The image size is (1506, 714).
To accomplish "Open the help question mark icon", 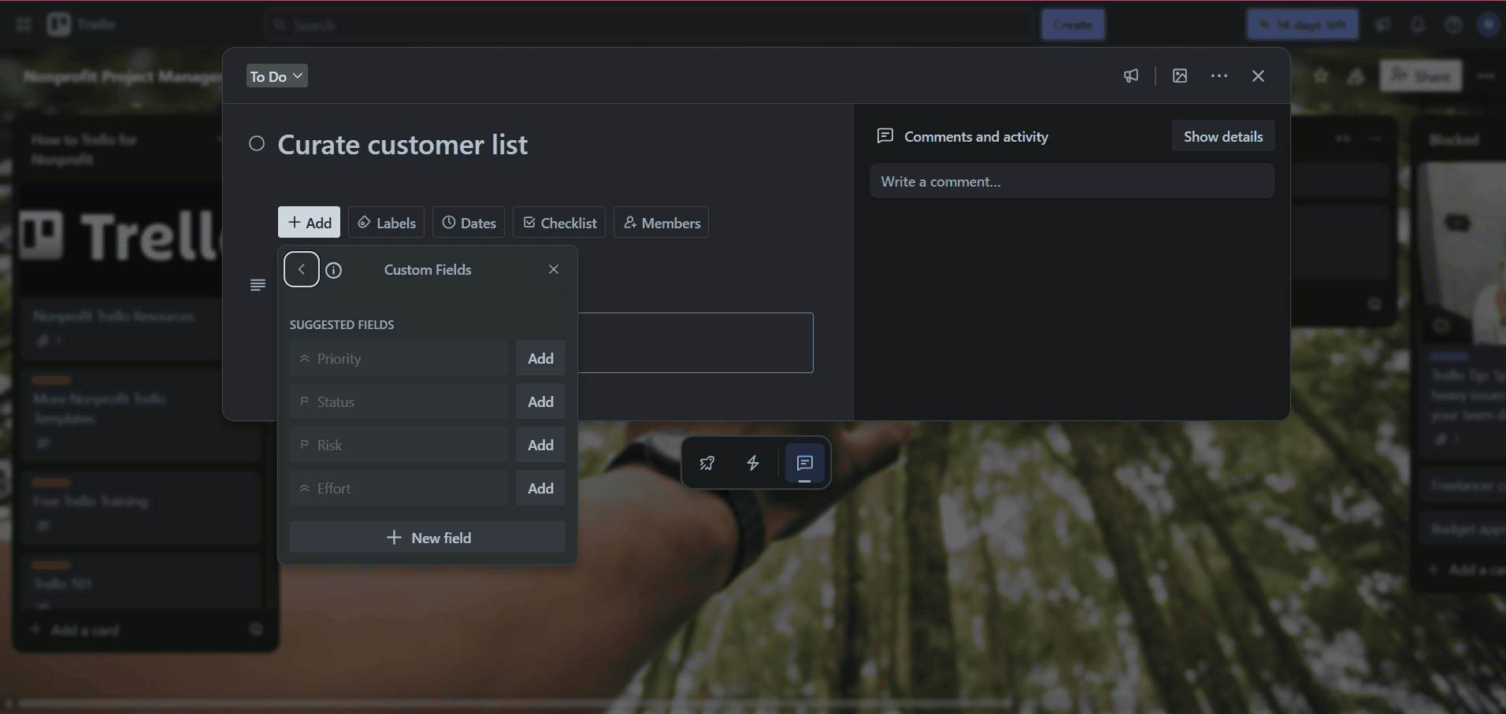I will 1453,25.
